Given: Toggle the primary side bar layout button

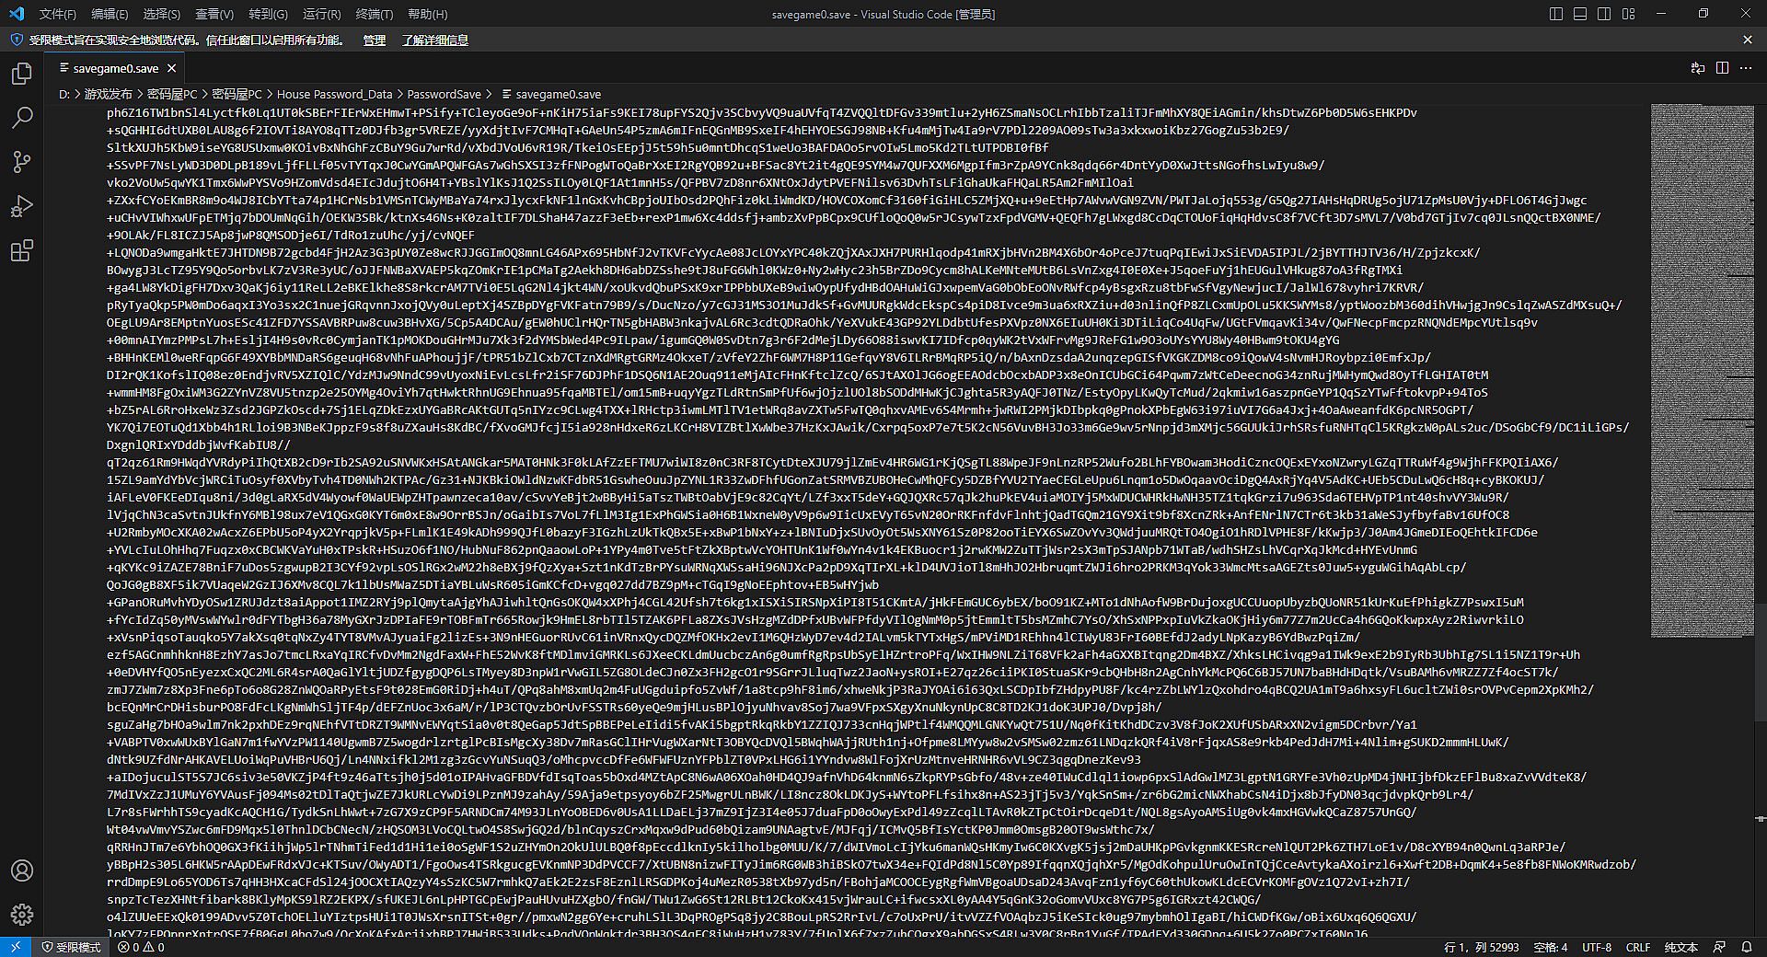Looking at the screenshot, I should pyautogui.click(x=1556, y=14).
